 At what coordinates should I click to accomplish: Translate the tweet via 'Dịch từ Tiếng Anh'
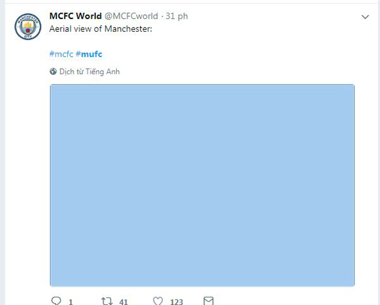tap(89, 72)
